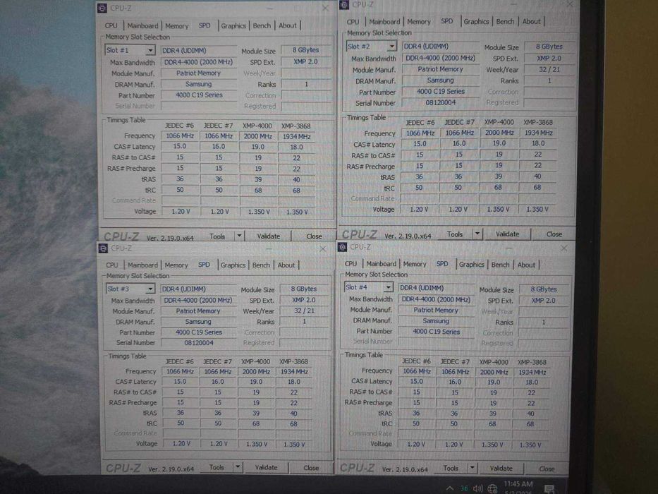The width and height of the screenshot is (658, 494).
Task: Click Close button in Slot #2 window
Action: pyautogui.click(x=554, y=234)
